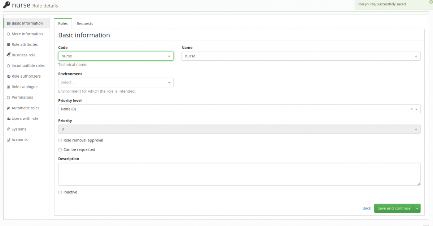Click the Automatic roles wand icon
Viewport: 433px width, 226px height.
click(8, 108)
